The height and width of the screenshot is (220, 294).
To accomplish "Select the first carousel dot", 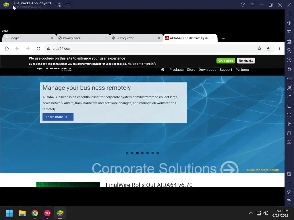I will click(x=127, y=153).
